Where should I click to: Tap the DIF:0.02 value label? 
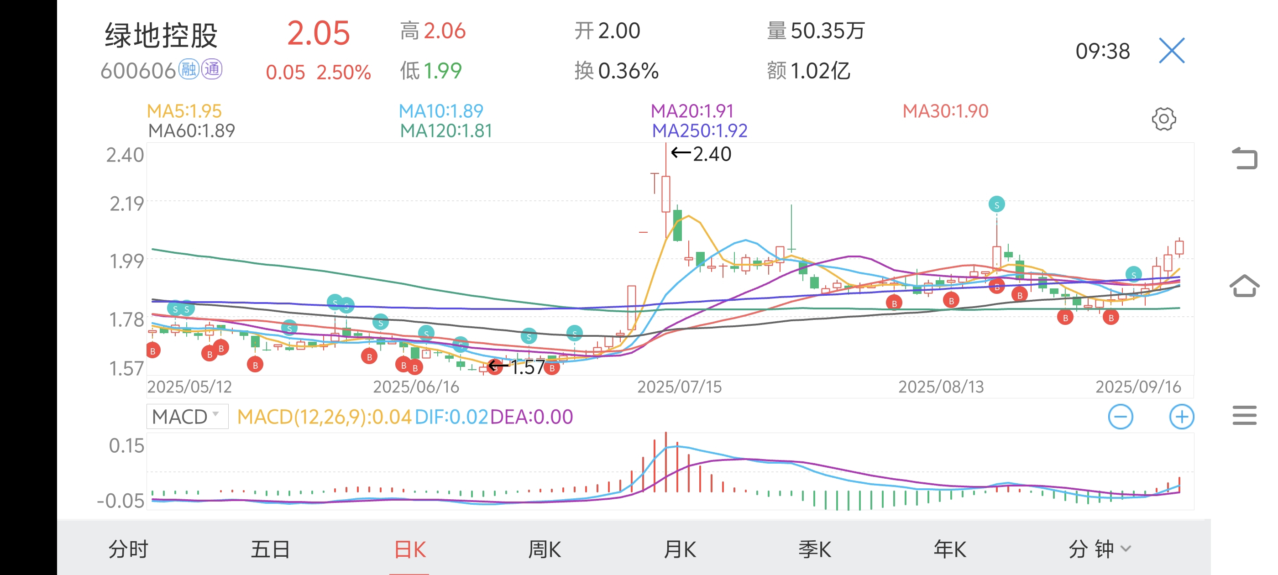point(451,417)
